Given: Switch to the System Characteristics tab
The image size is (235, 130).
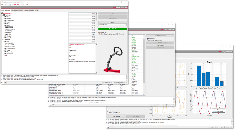Looking at the screenshot, I should click(x=17, y=11).
